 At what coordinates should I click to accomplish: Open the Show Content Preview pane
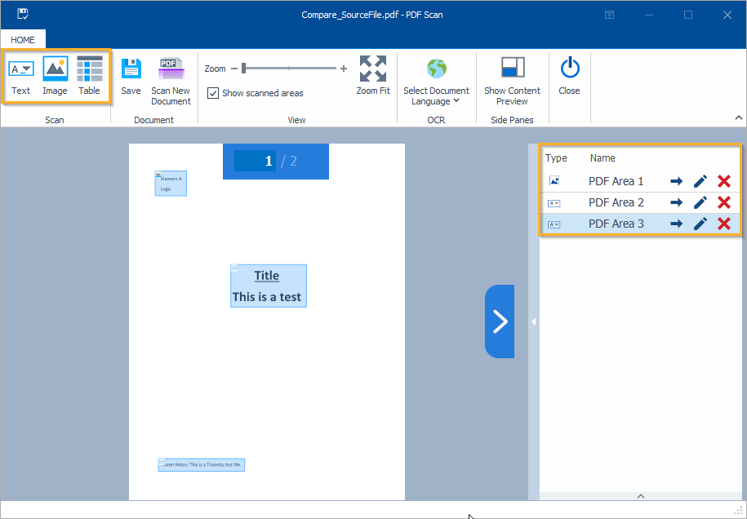pyautogui.click(x=512, y=80)
